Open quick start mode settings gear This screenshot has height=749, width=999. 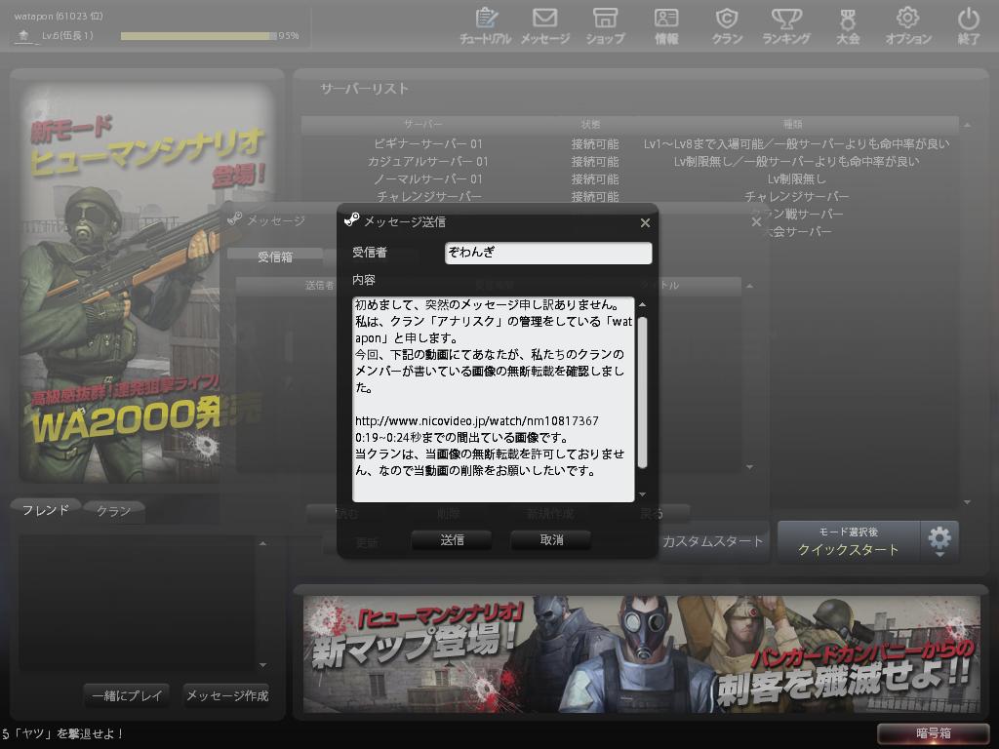pyautogui.click(x=939, y=540)
